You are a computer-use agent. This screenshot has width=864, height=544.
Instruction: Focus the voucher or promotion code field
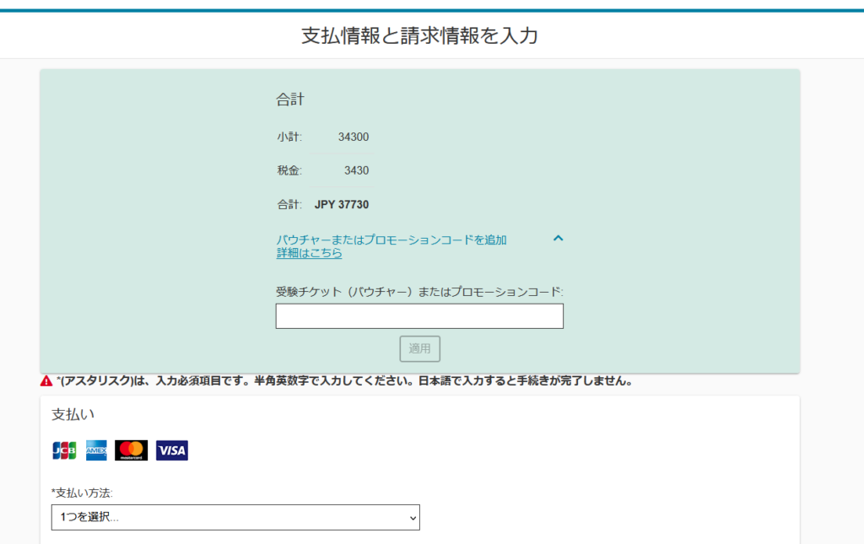(x=419, y=316)
